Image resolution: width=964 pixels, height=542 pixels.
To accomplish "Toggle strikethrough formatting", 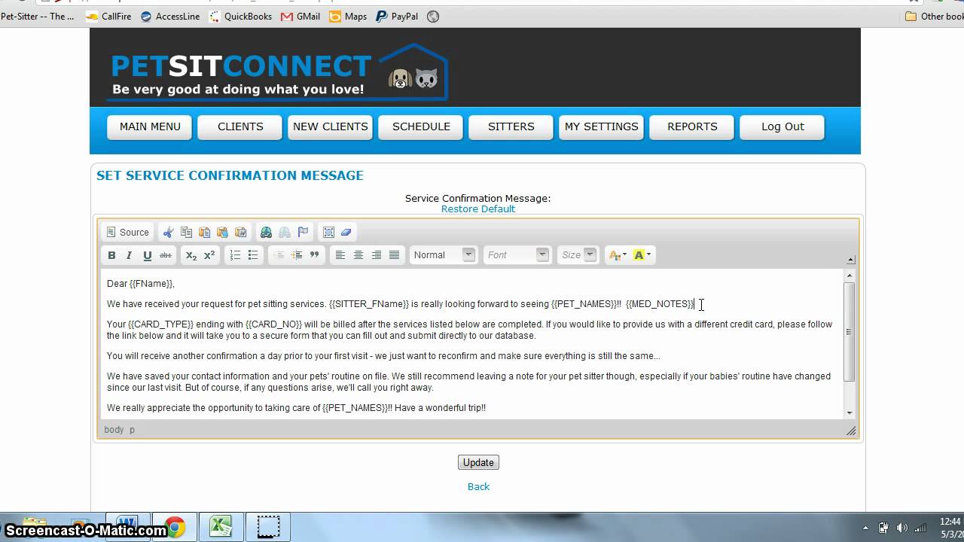I will coord(166,255).
